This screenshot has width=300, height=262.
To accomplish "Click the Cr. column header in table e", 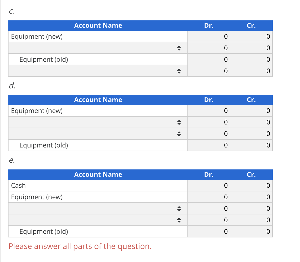I will [251, 174].
